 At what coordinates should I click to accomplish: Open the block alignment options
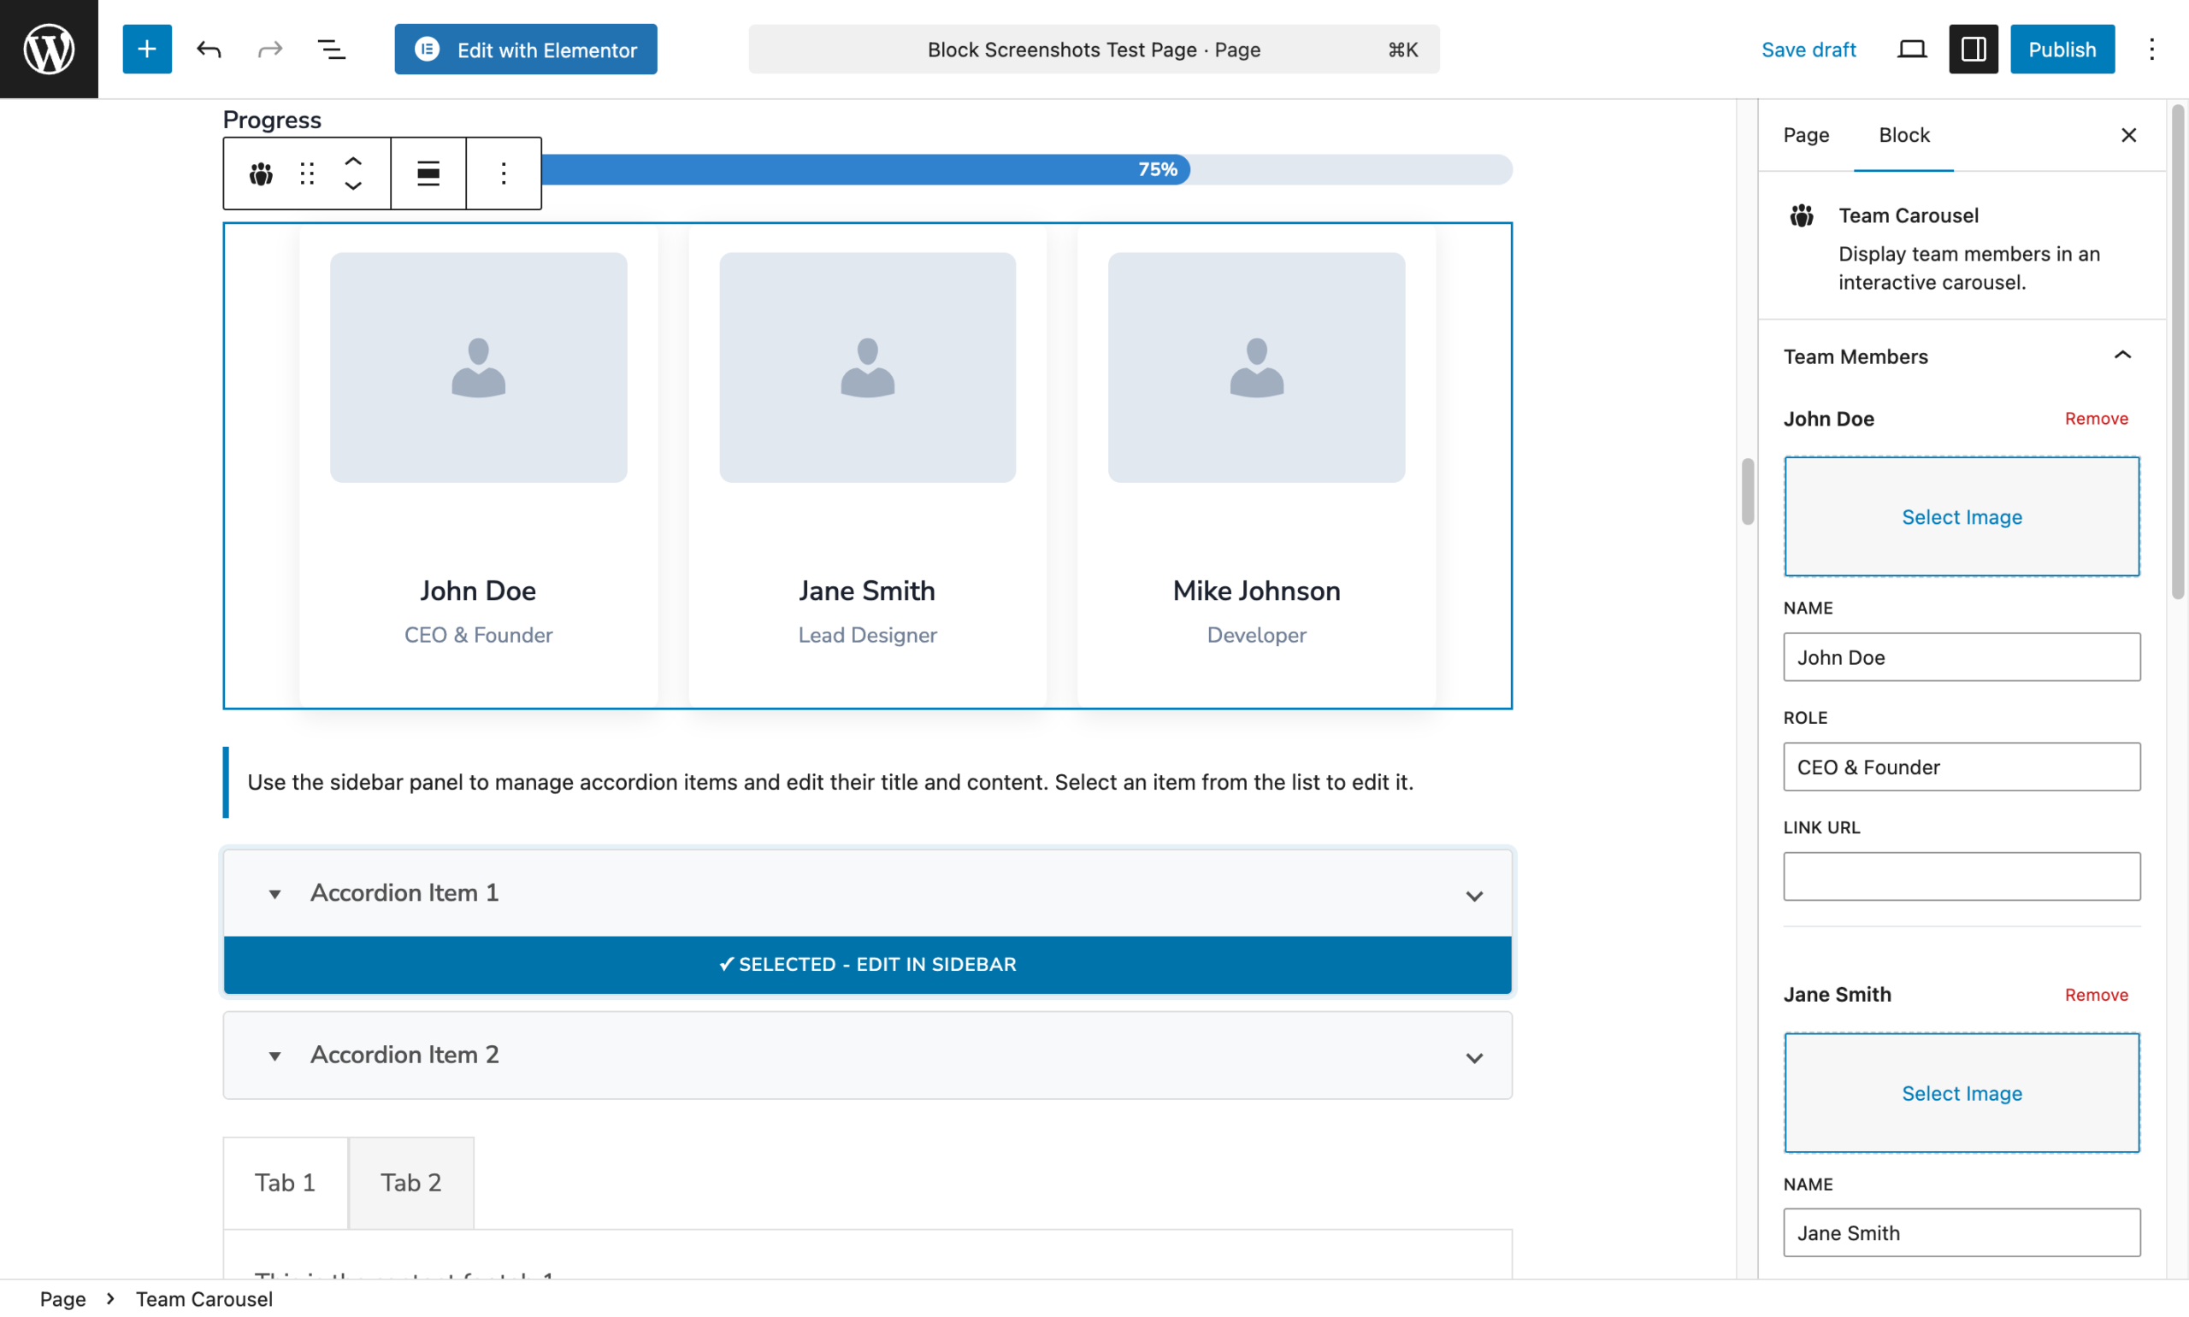click(x=428, y=173)
